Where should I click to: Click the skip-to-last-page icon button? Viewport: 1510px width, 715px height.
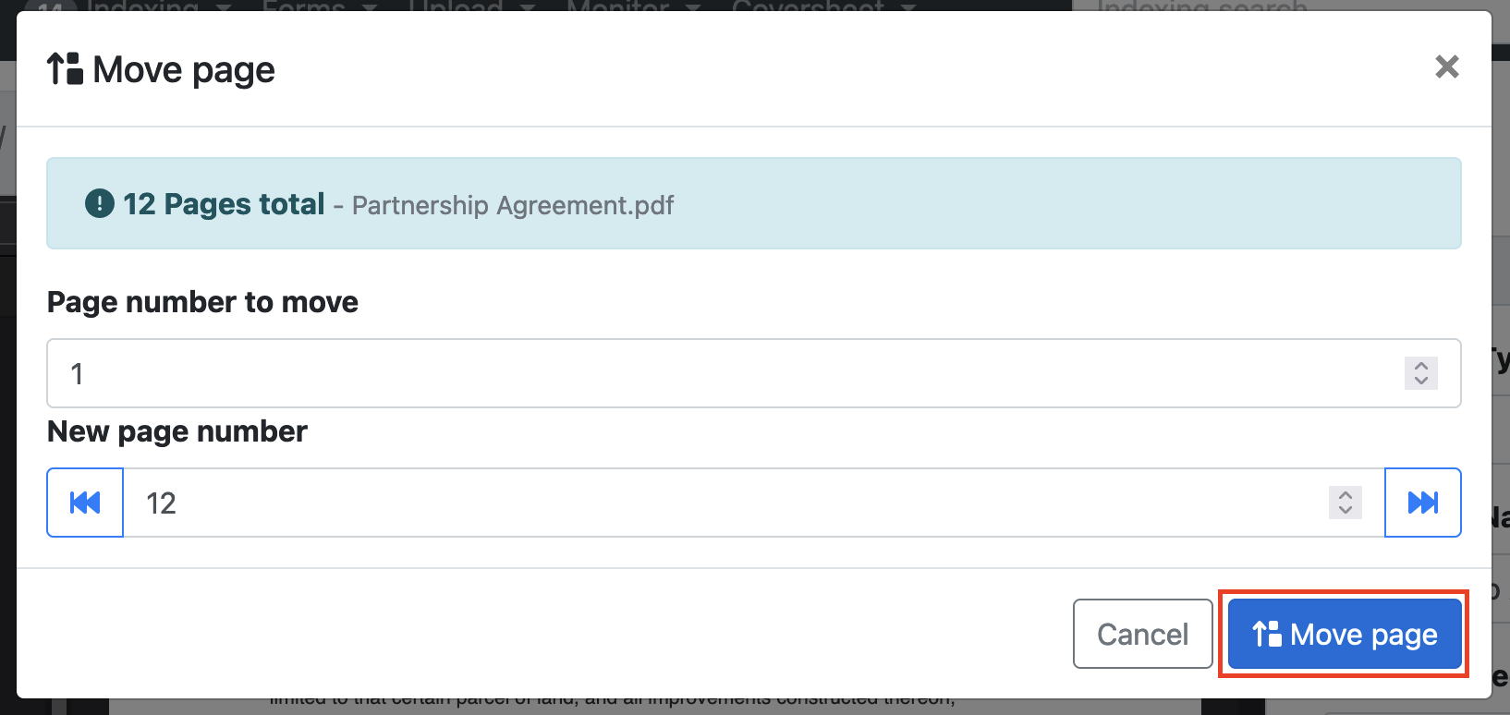1422,503
